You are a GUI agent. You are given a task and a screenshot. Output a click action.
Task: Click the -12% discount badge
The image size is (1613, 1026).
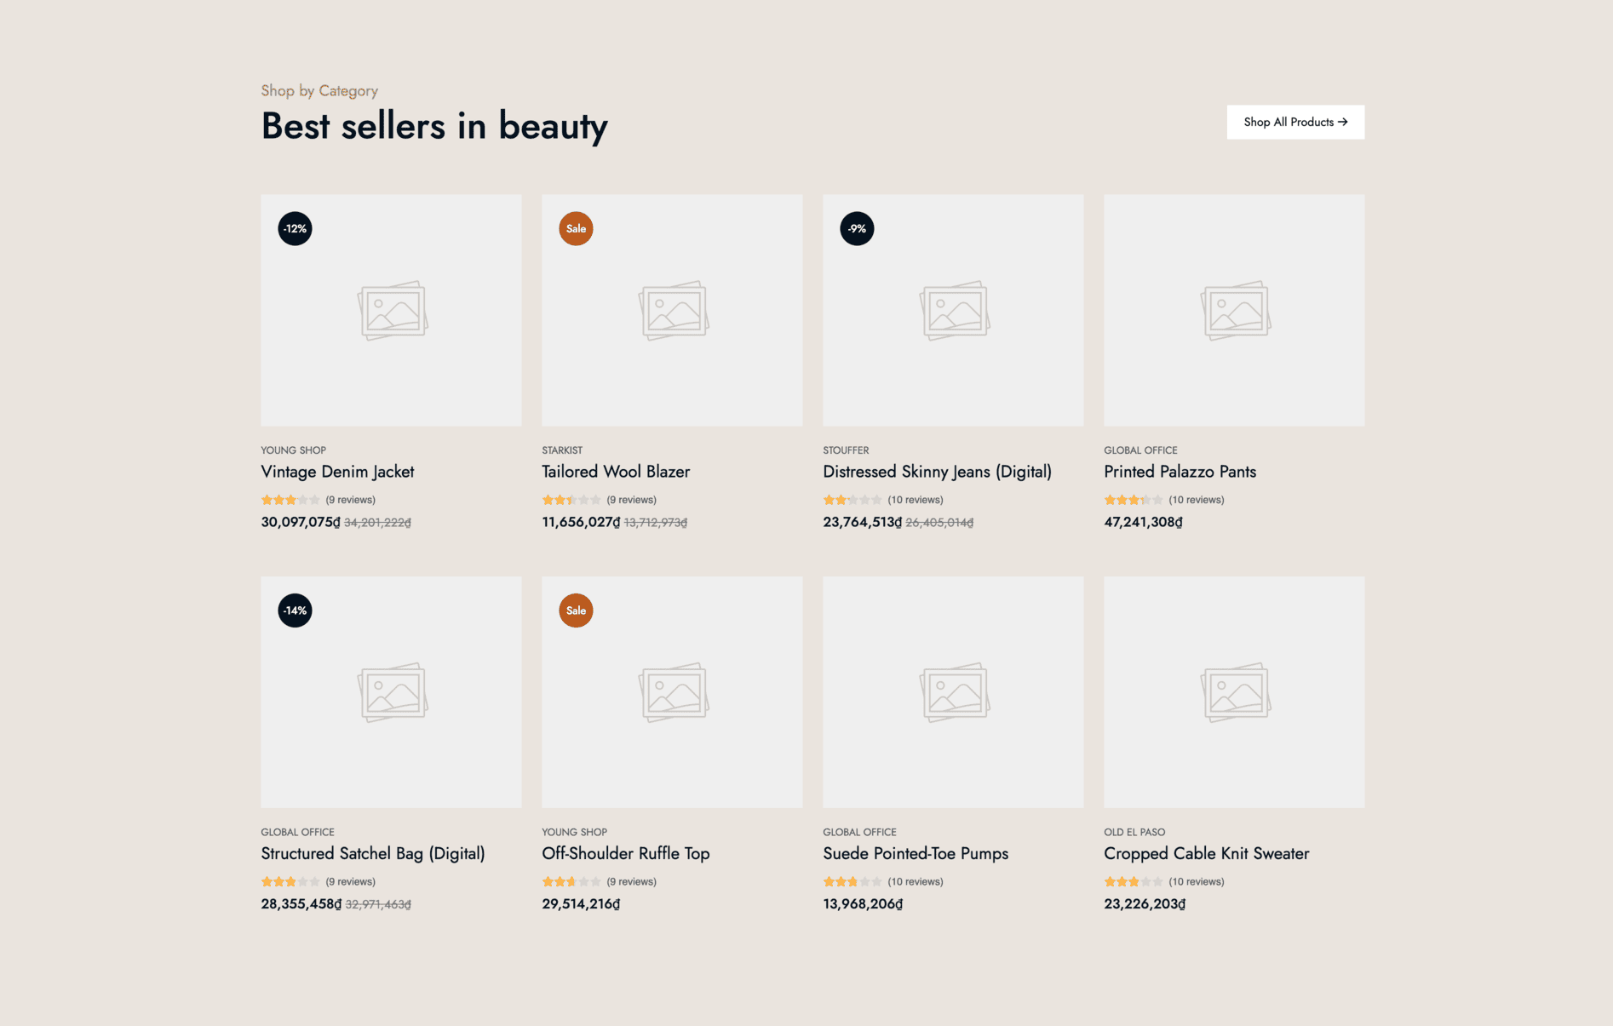coord(295,228)
